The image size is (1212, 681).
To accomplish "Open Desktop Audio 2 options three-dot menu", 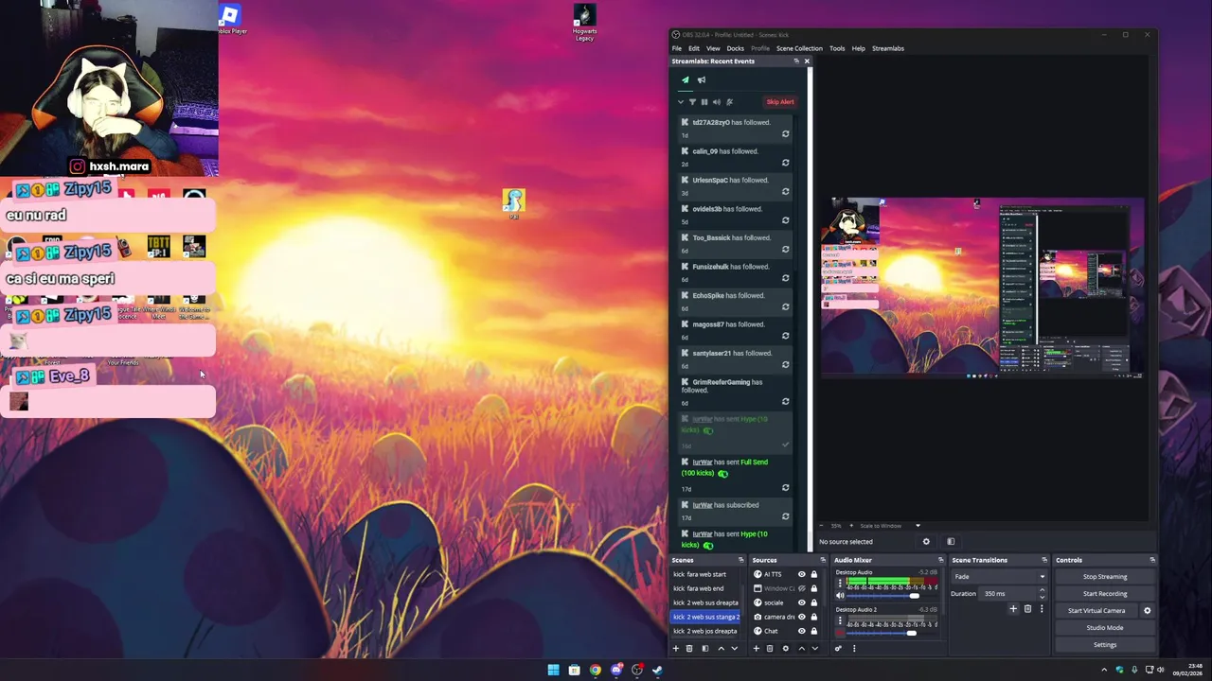I will coord(840,620).
